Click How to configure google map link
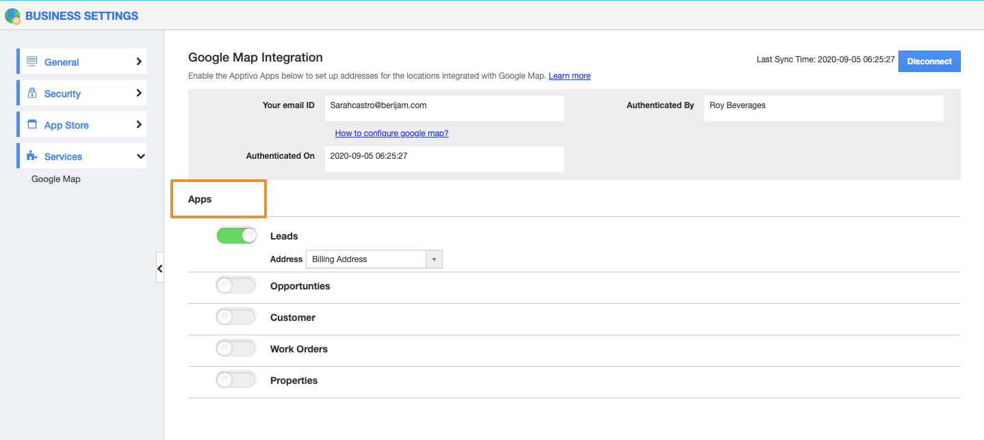Viewport: 984px width, 440px height. coord(391,133)
